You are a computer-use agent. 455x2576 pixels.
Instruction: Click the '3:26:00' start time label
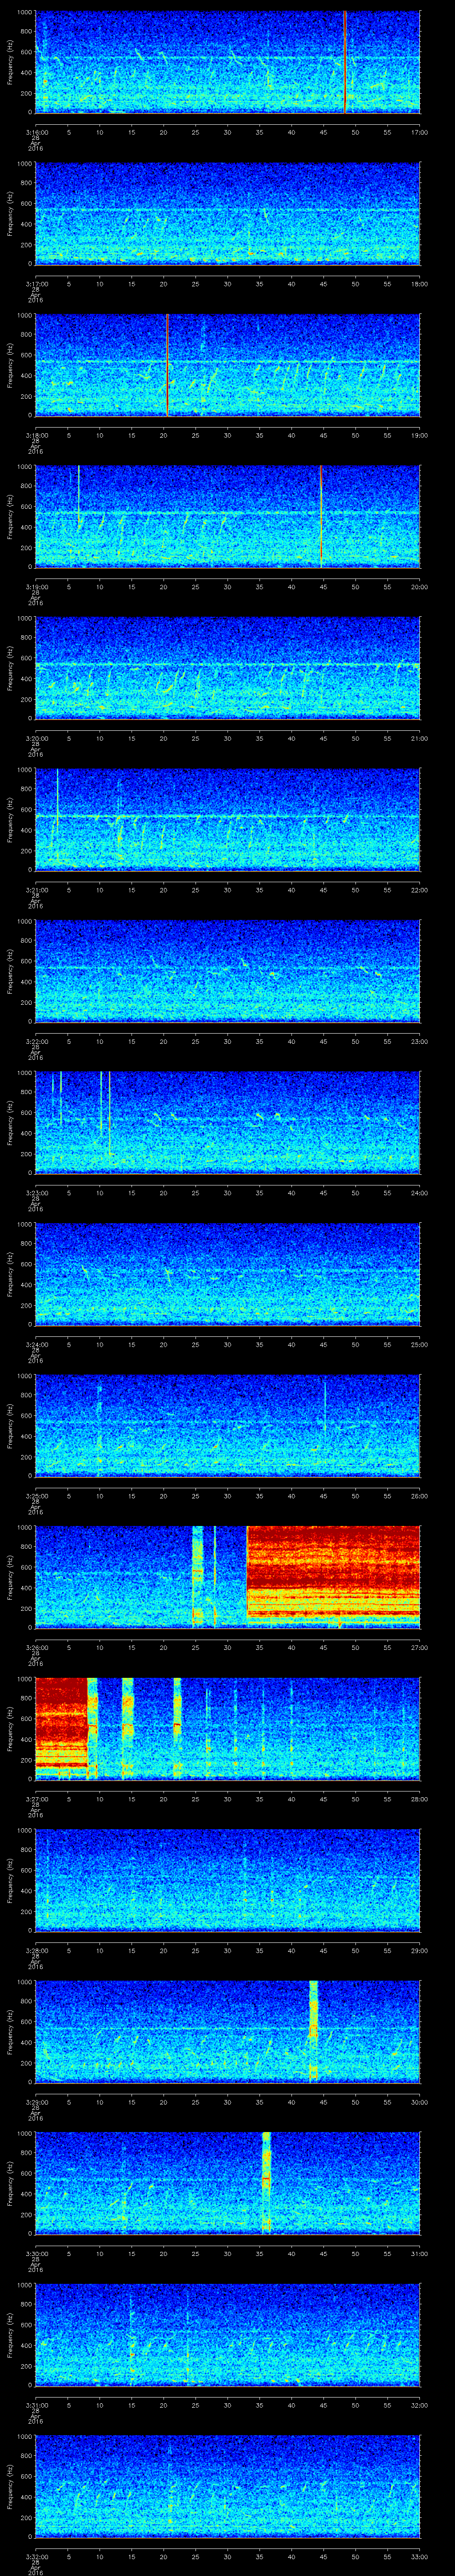point(36,1647)
